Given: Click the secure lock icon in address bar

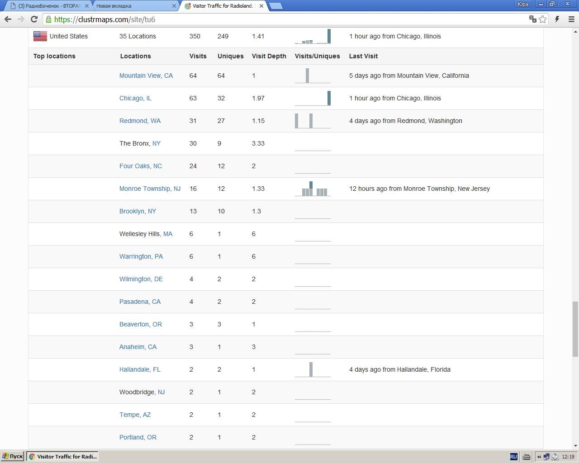Looking at the screenshot, I should pyautogui.click(x=48, y=19).
